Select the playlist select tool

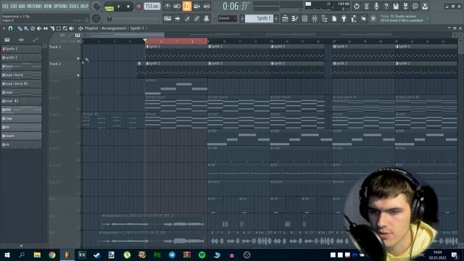(x=59, y=28)
